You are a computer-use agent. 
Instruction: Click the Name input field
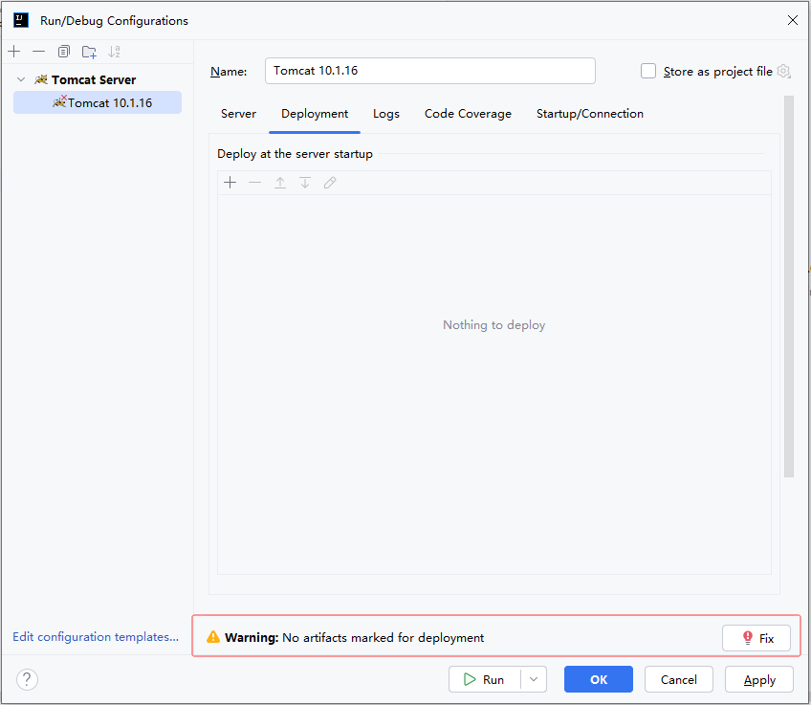429,71
